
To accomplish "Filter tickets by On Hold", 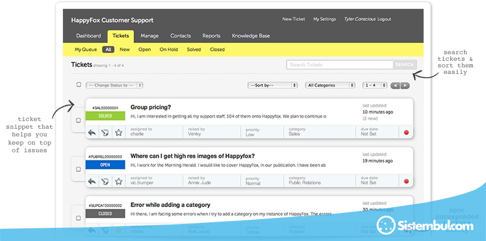I will pos(169,49).
